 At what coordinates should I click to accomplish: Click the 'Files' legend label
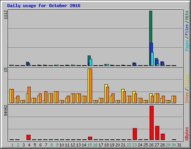click(187, 29)
